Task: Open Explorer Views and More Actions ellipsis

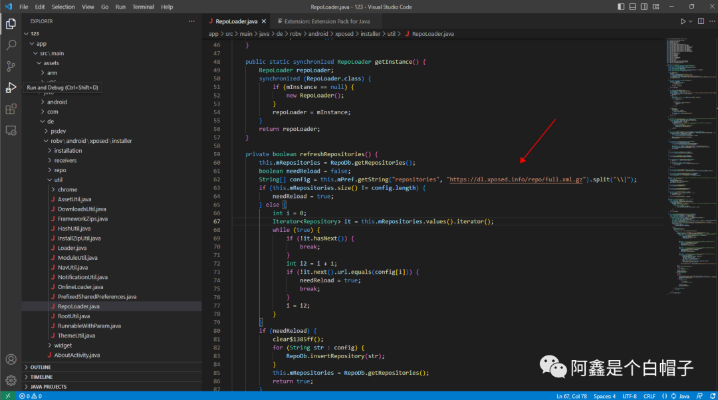Action: pos(191,21)
